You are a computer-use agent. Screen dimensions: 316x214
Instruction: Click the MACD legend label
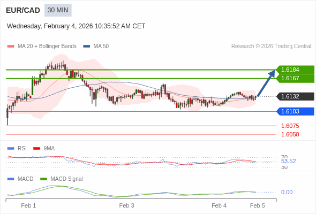coord(26,179)
